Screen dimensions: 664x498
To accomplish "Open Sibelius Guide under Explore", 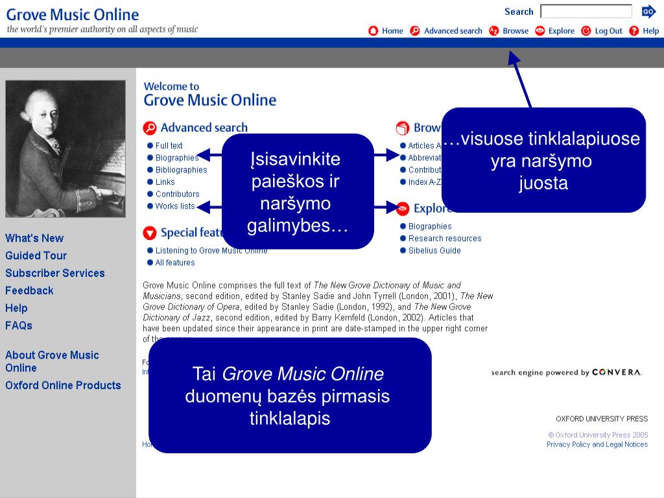I will coord(434,251).
